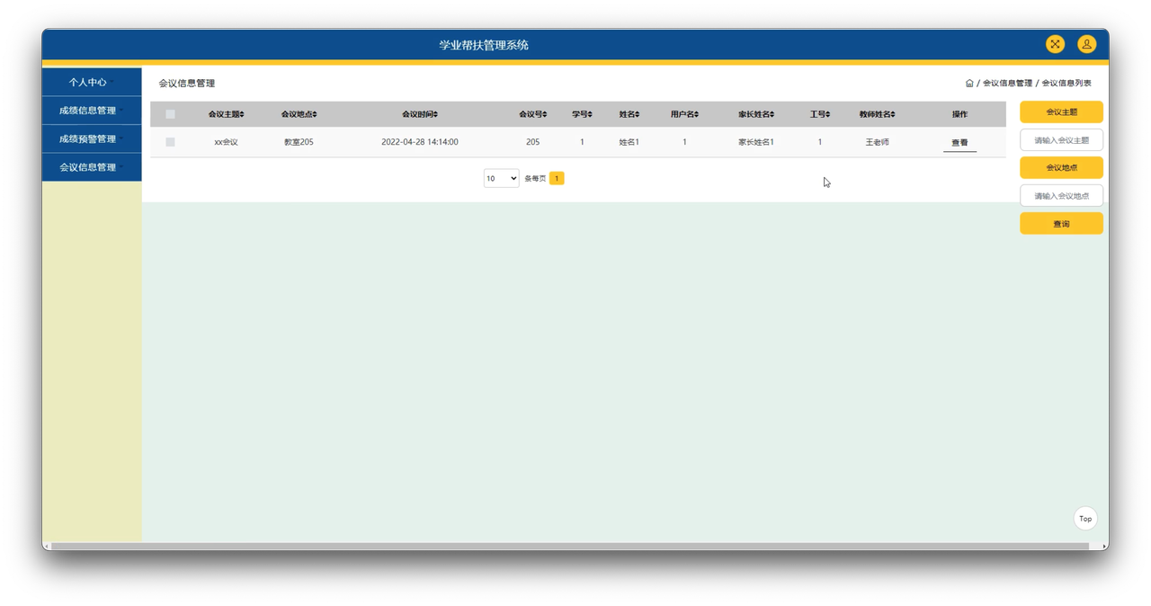Viewport: 1151px width, 606px height.
Task: Click the 查询 search button
Action: click(x=1061, y=223)
